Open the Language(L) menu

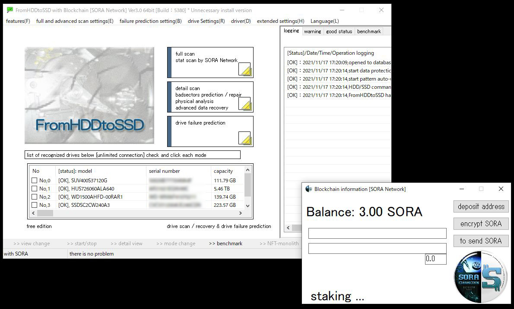pos(324,21)
